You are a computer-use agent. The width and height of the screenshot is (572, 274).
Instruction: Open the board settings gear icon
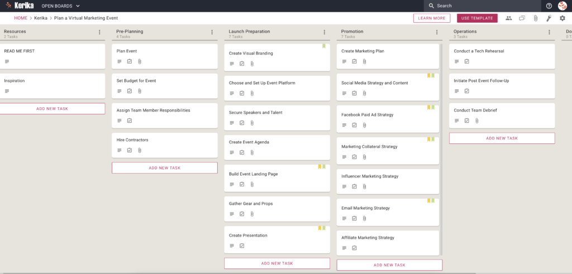tap(562, 18)
